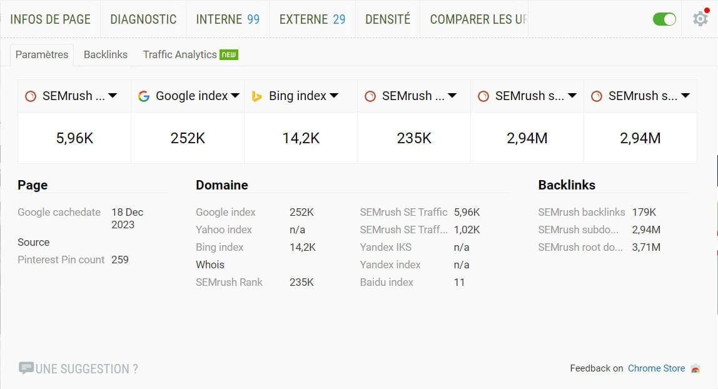Click SEMrush icon above 5,96K value
The height and width of the screenshot is (389, 718).
(31, 96)
